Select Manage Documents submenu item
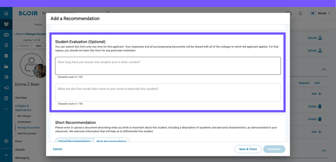Viewport: 336px width, 162px height. pyautogui.click(x=29, y=128)
